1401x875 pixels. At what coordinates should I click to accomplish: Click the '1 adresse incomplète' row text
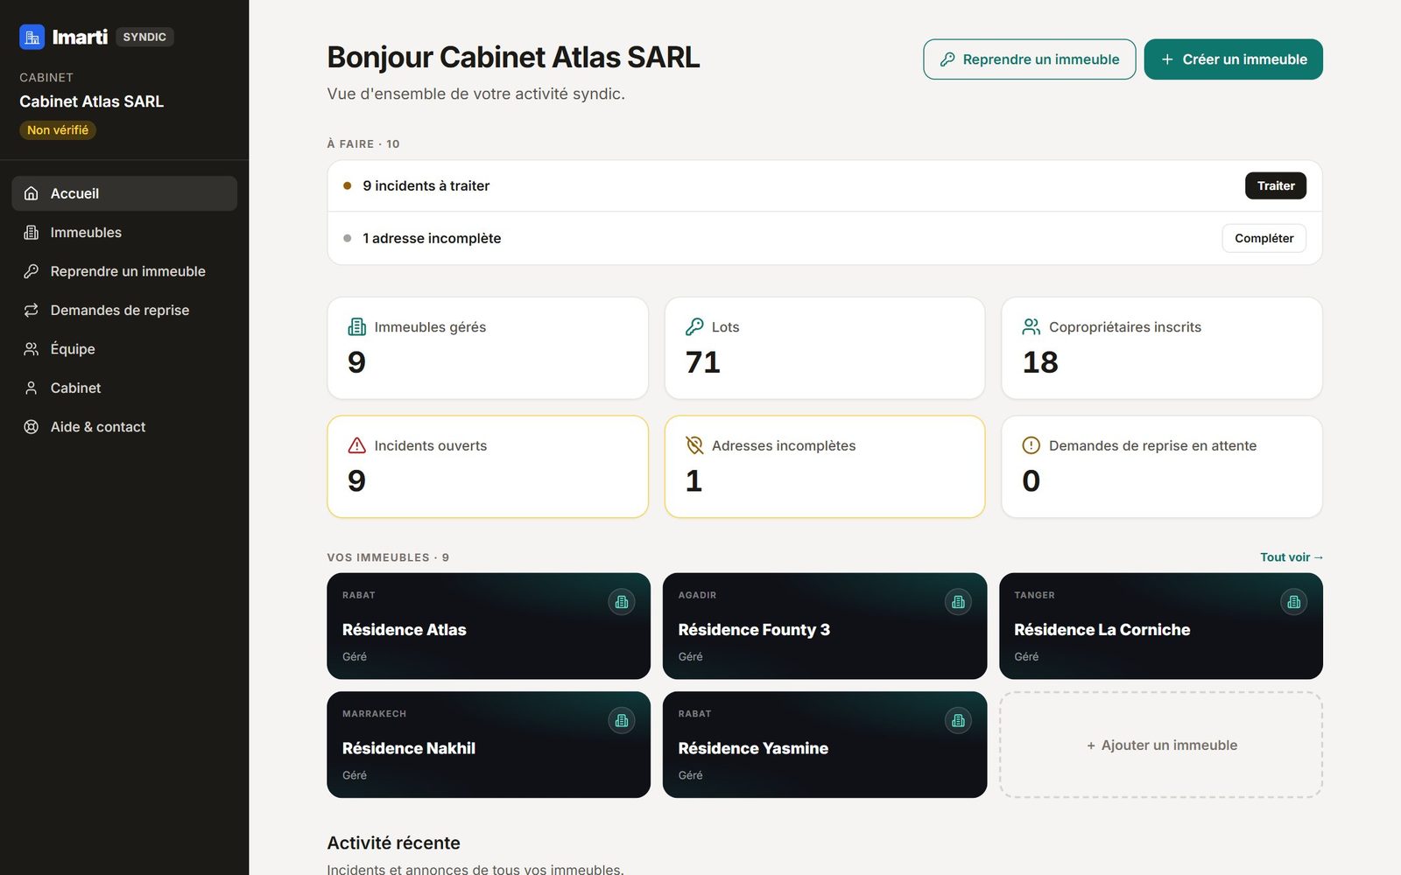[x=432, y=238]
